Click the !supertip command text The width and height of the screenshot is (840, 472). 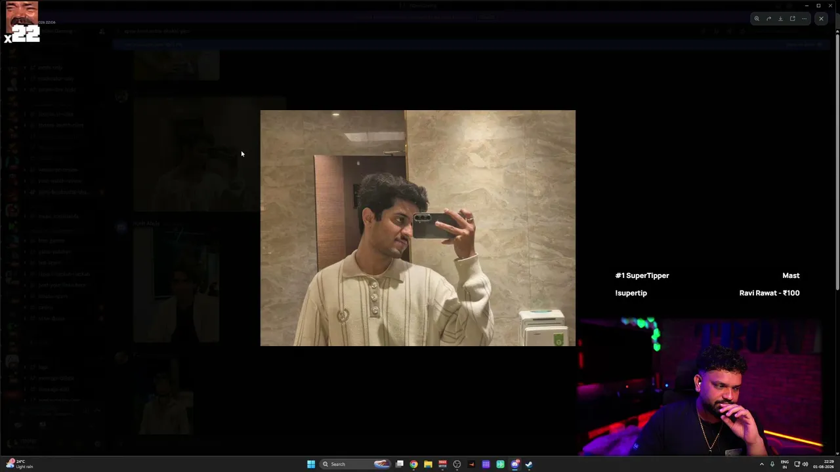coord(631,293)
